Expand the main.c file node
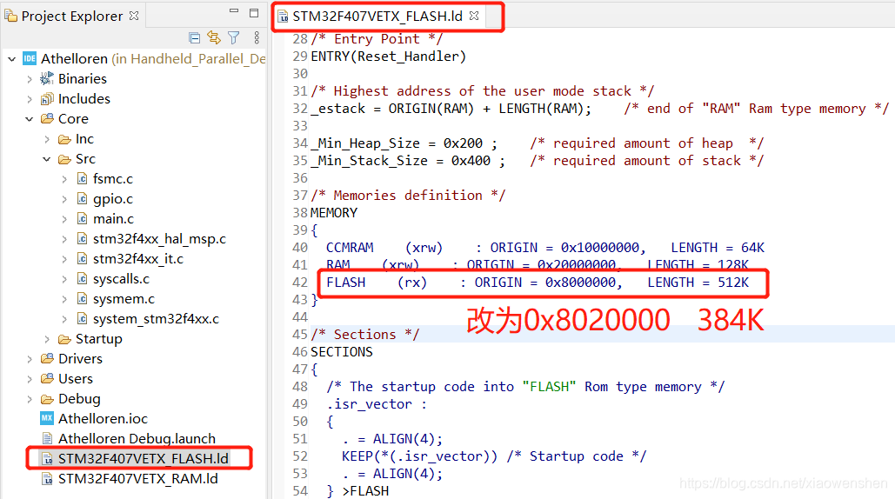This screenshot has height=499, width=895. coord(64,219)
